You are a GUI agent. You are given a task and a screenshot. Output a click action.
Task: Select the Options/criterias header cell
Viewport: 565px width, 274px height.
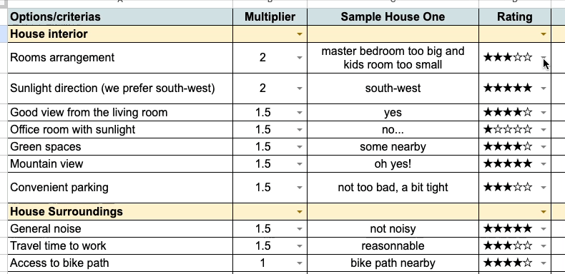[120, 16]
